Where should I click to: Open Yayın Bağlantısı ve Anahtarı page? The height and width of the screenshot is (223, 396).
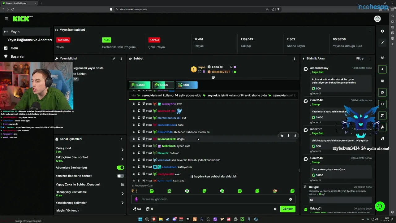click(x=29, y=40)
